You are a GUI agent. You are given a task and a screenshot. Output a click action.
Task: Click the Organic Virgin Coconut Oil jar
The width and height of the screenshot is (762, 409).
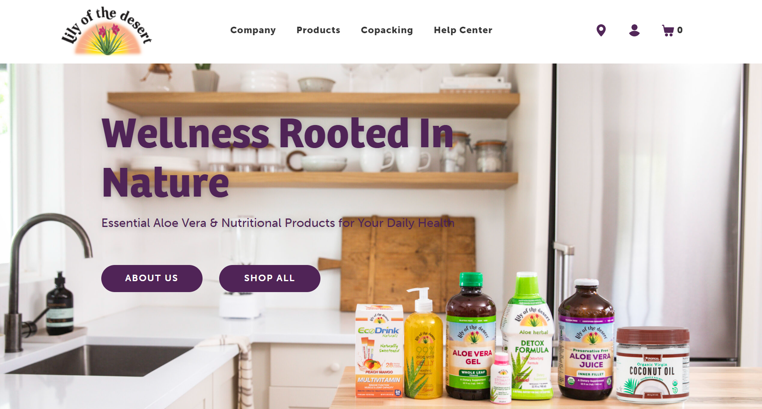[652, 365]
